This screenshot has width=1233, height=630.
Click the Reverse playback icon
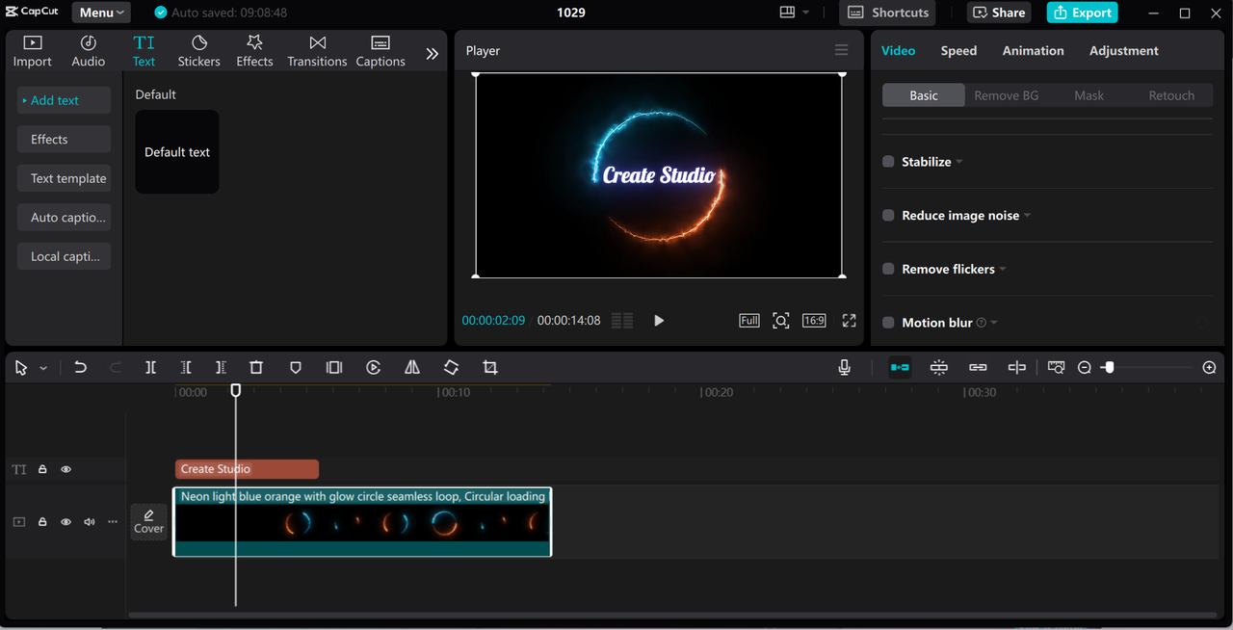pos(374,367)
